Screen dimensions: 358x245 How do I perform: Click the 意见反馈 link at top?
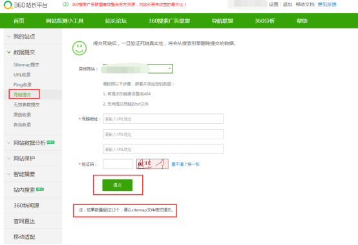tap(327, 5)
